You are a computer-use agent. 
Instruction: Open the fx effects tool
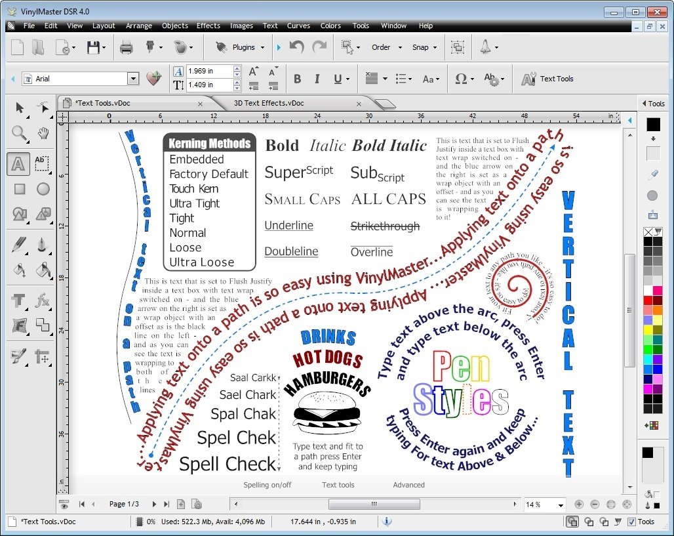click(x=43, y=301)
